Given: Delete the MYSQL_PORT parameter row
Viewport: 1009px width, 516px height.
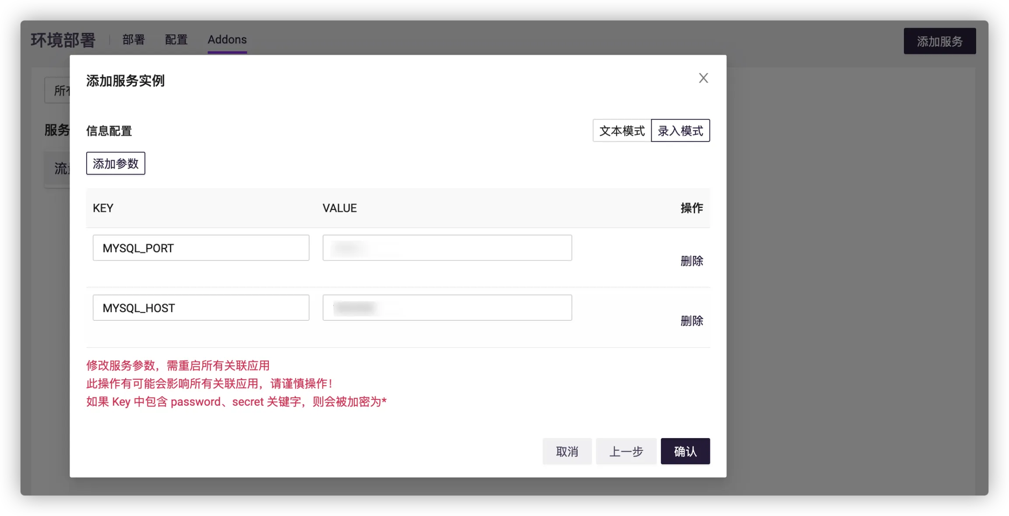Looking at the screenshot, I should (x=691, y=261).
